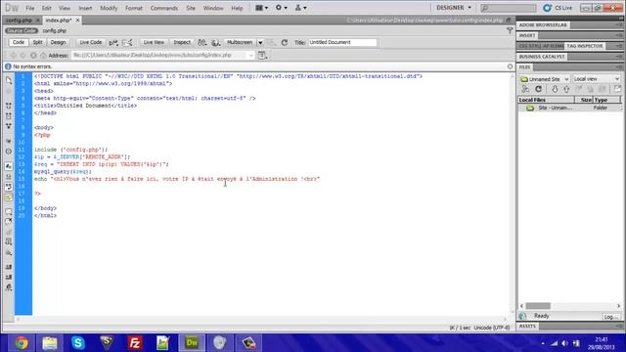Switch to Design view
Image resolution: width=626 pixels, height=352 pixels.
(x=58, y=42)
